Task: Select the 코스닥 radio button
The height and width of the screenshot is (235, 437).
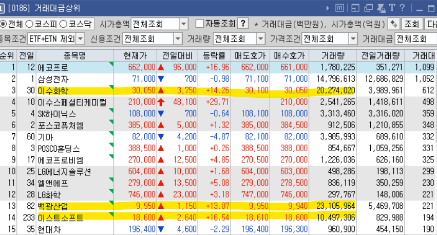Action: click(x=63, y=24)
